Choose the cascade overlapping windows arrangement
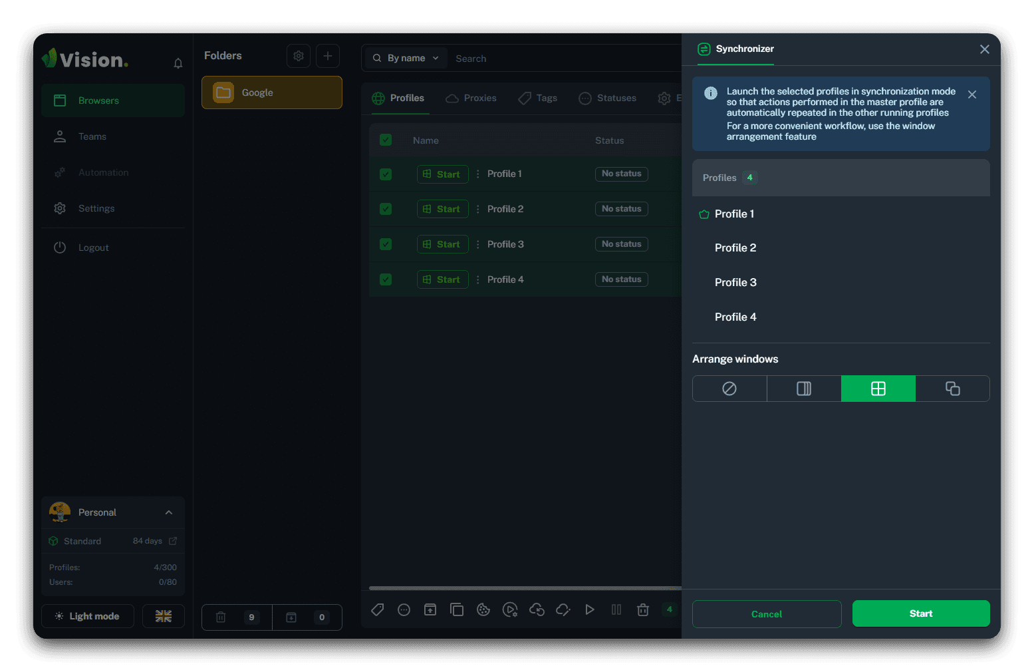 pyautogui.click(x=952, y=389)
